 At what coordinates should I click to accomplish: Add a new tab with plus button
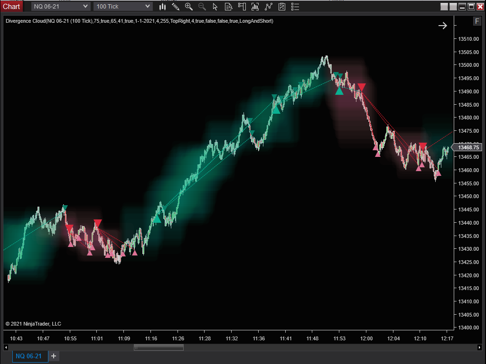coord(54,356)
